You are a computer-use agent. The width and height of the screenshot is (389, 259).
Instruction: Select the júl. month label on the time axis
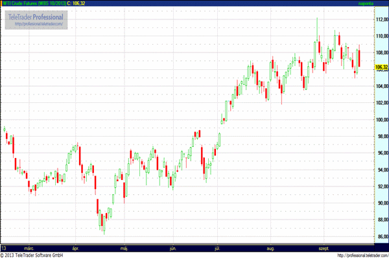219,247
